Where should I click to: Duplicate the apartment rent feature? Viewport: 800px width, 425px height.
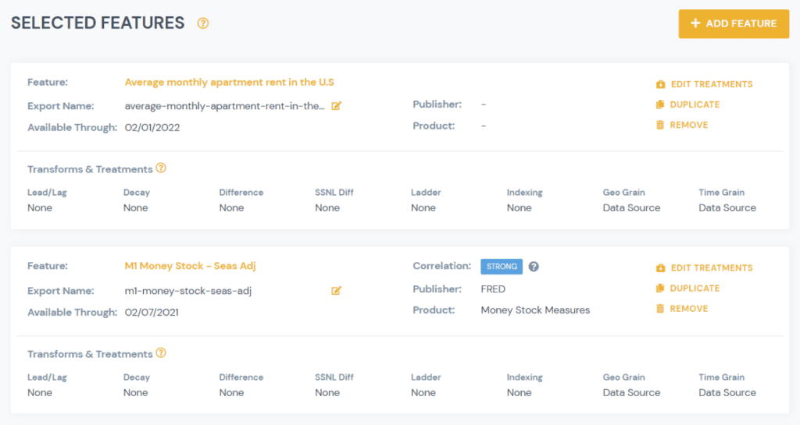pyautogui.click(x=687, y=104)
